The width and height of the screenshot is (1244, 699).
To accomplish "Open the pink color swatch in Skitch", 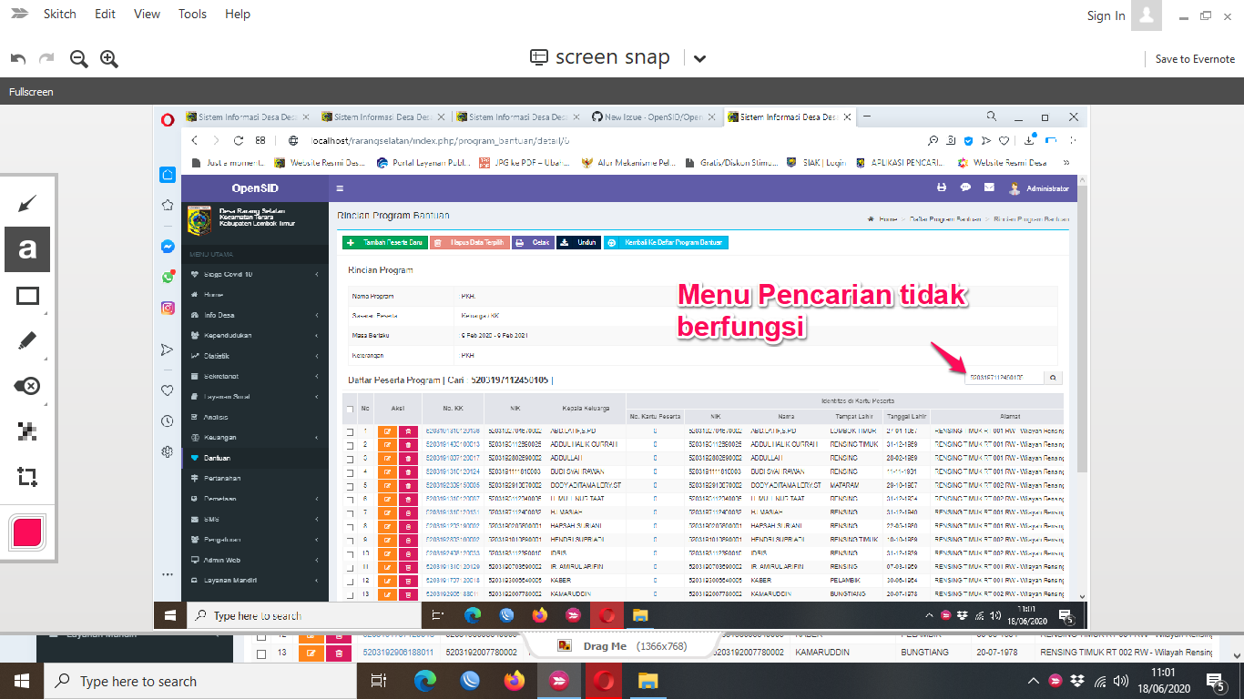I will click(x=27, y=532).
